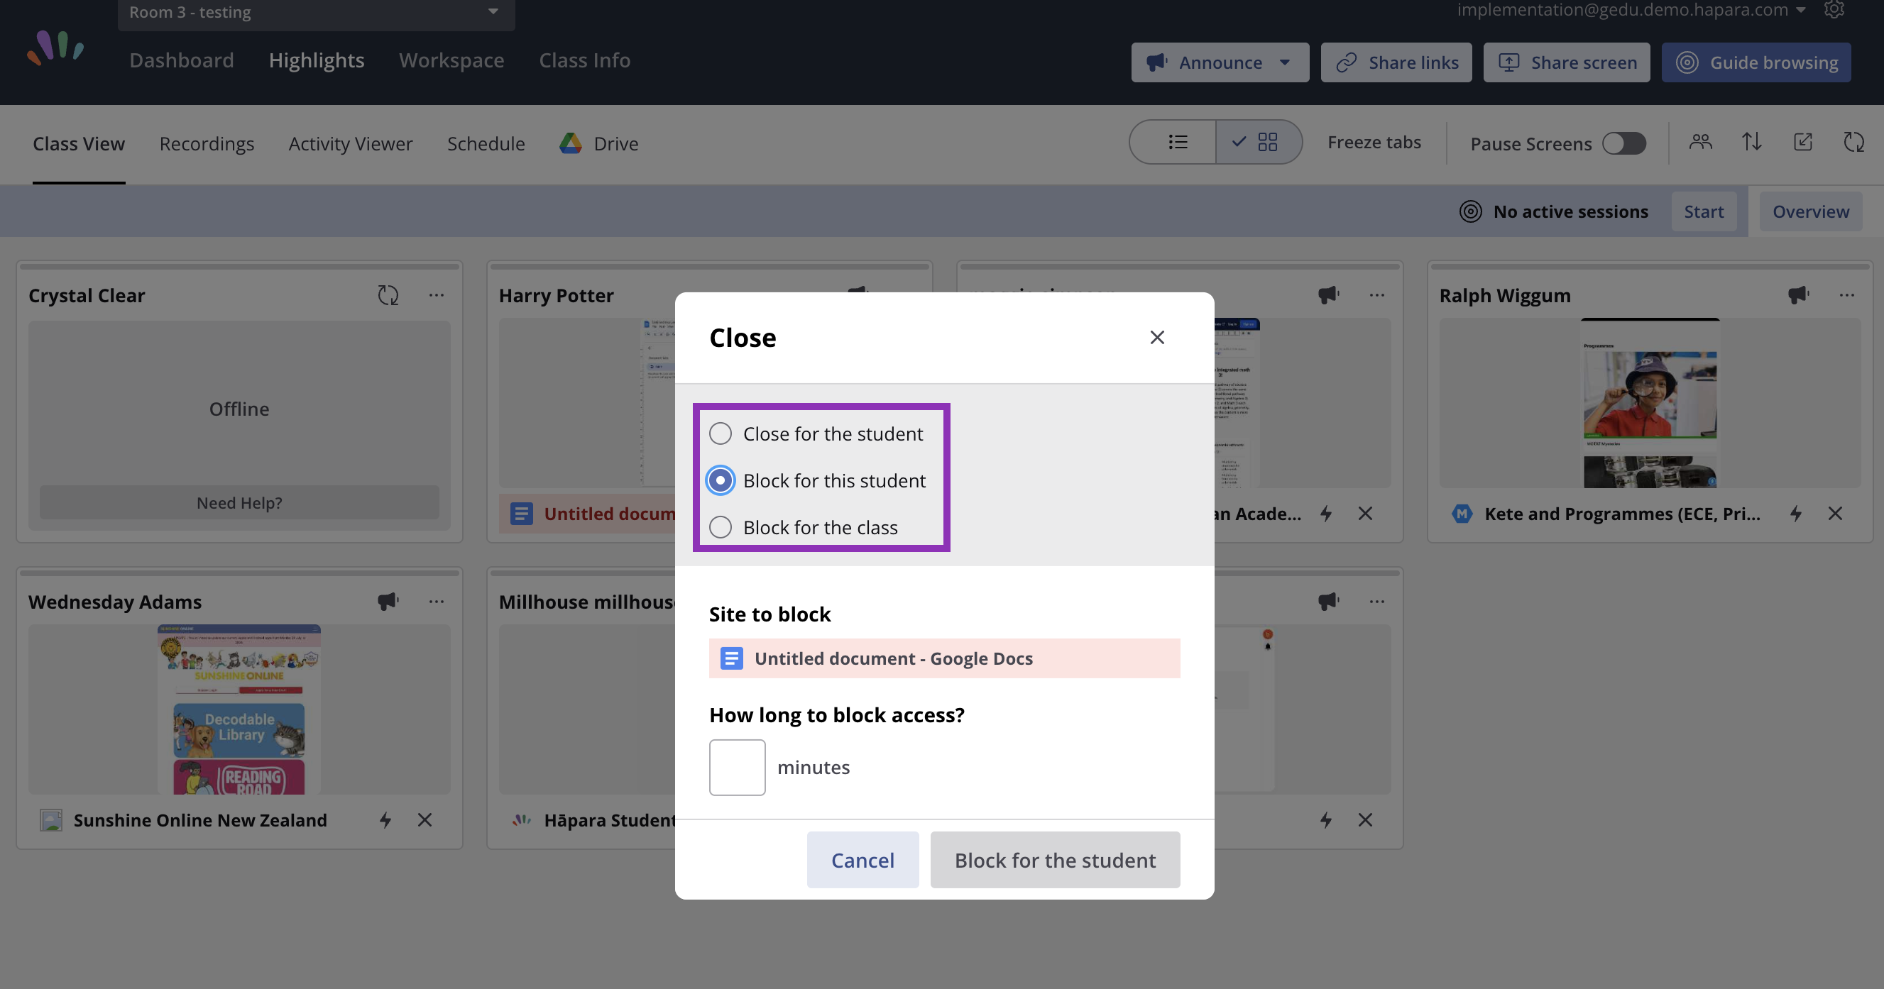Open the student groups icon
Viewport: 1884px width, 989px height.
point(1700,142)
